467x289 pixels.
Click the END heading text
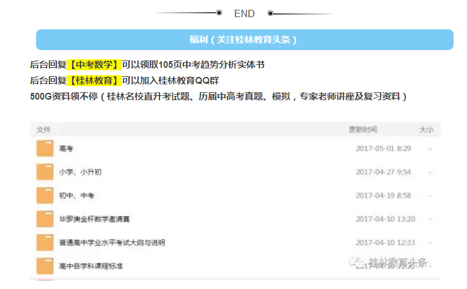click(245, 13)
